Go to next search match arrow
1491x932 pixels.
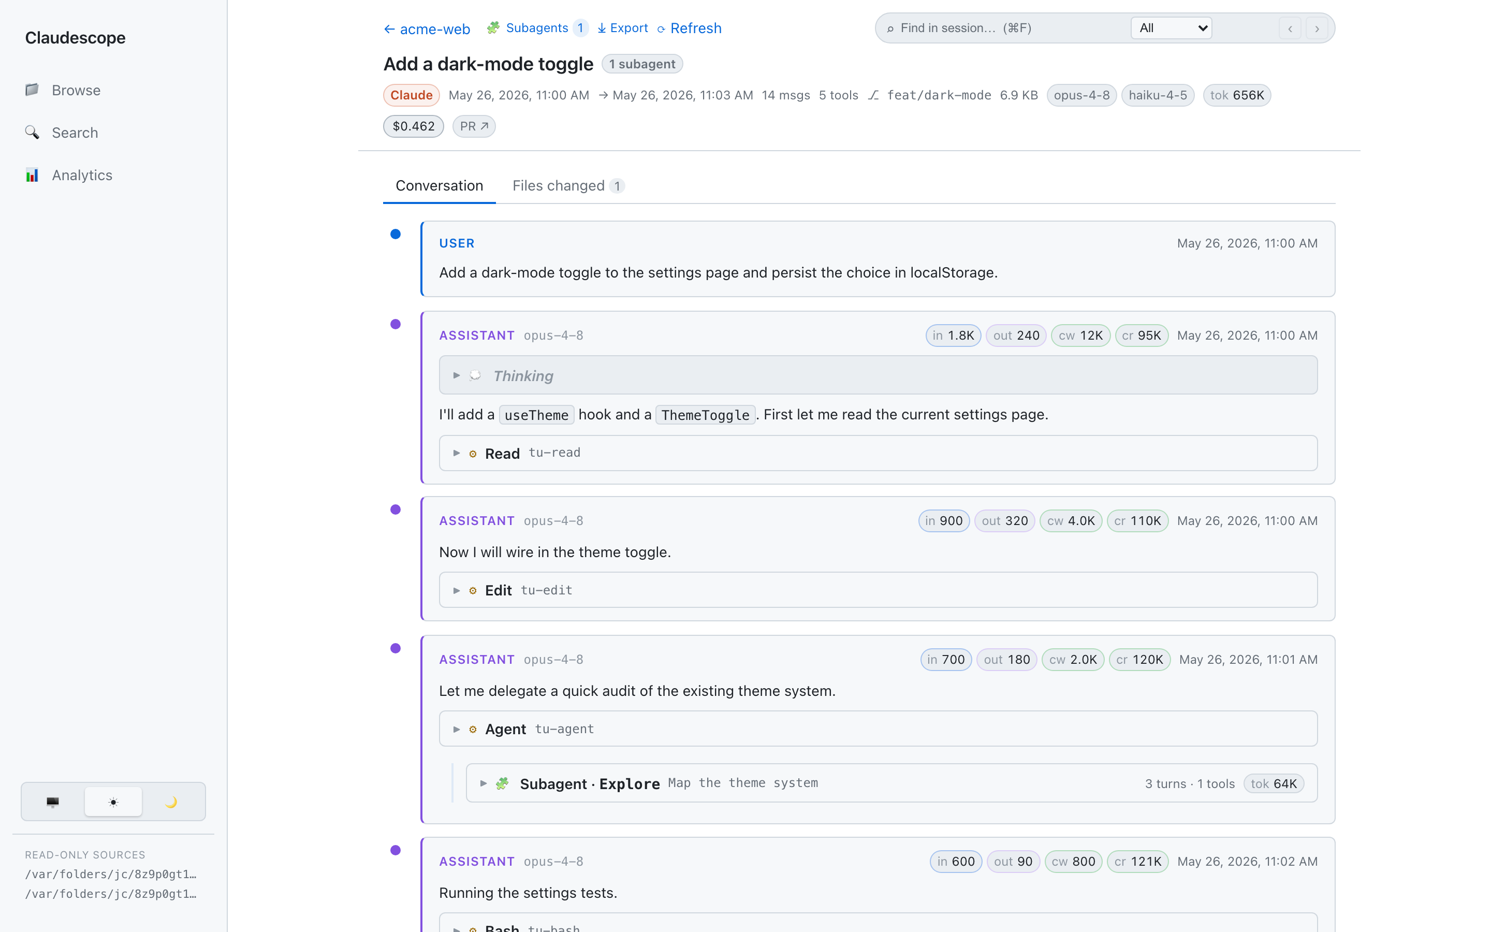[x=1317, y=28]
